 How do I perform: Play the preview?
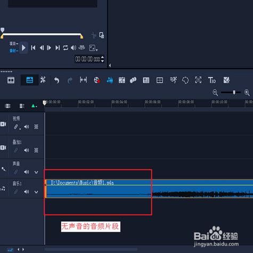pos(23,47)
